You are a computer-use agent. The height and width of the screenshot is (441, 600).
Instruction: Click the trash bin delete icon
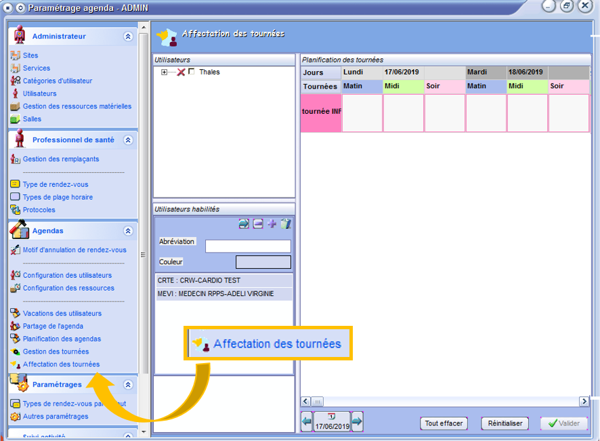pyautogui.click(x=286, y=224)
